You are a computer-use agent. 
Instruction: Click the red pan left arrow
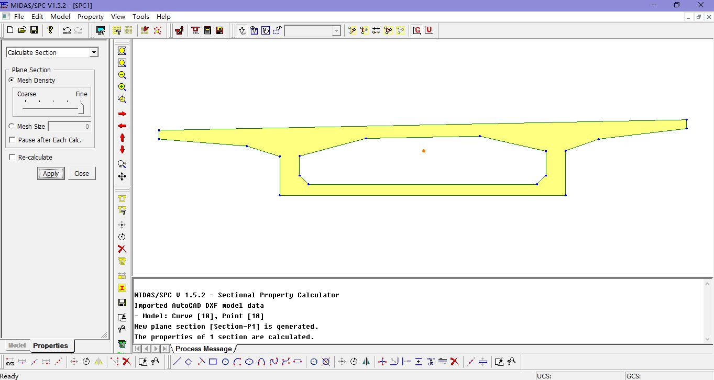[x=122, y=126]
